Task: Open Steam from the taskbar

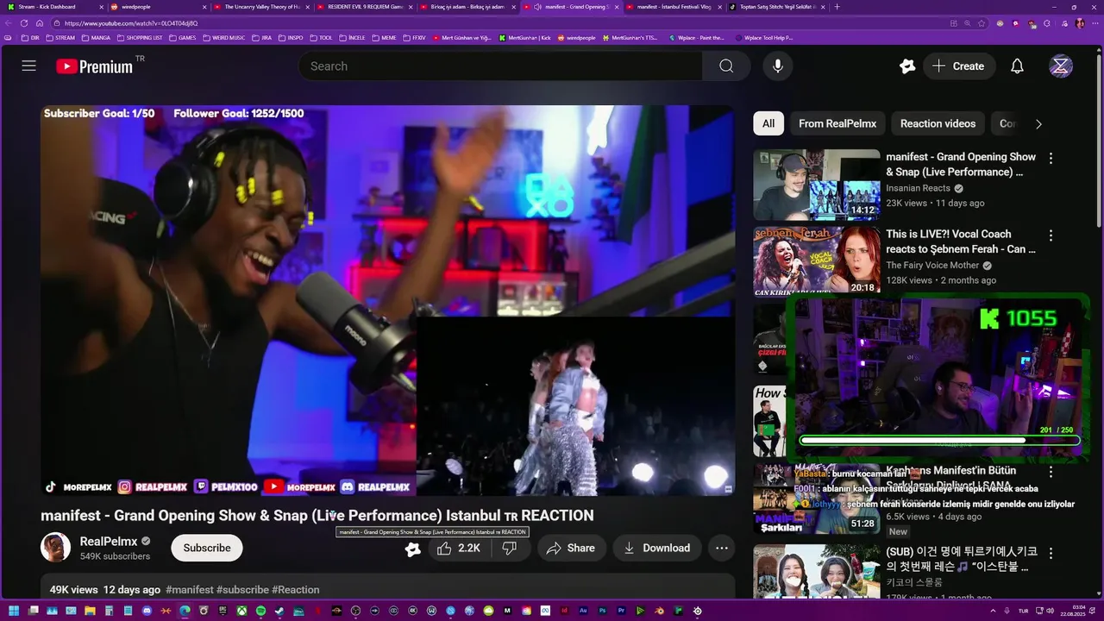Action: click(x=279, y=611)
